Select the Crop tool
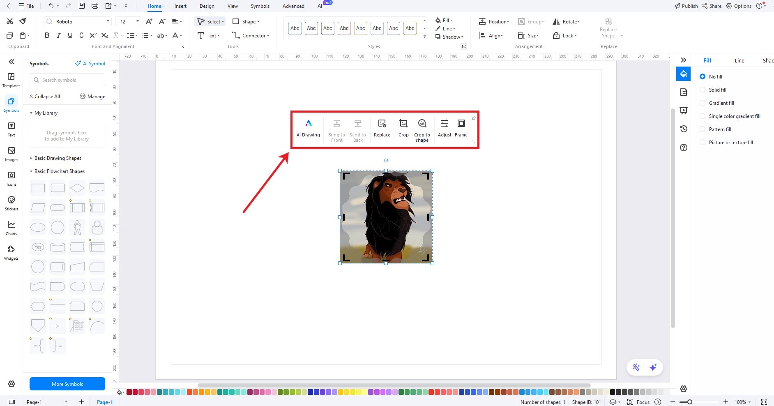 point(403,128)
